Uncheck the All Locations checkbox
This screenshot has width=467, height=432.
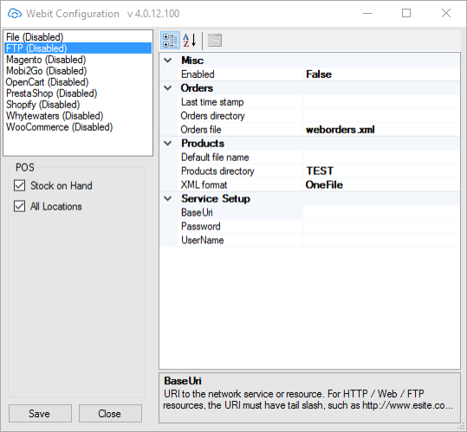(x=19, y=206)
